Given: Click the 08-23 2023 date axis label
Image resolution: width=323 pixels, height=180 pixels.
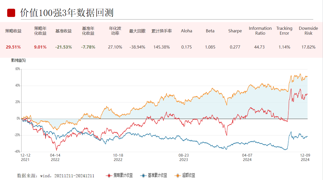Looking at the screenshot, I should (x=184, y=157).
